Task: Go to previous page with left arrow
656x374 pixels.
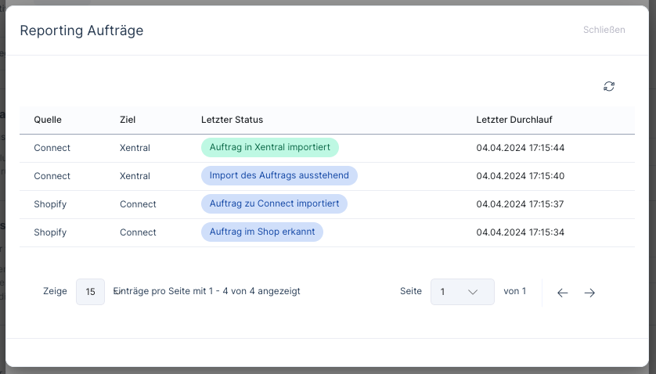Action: 562,293
